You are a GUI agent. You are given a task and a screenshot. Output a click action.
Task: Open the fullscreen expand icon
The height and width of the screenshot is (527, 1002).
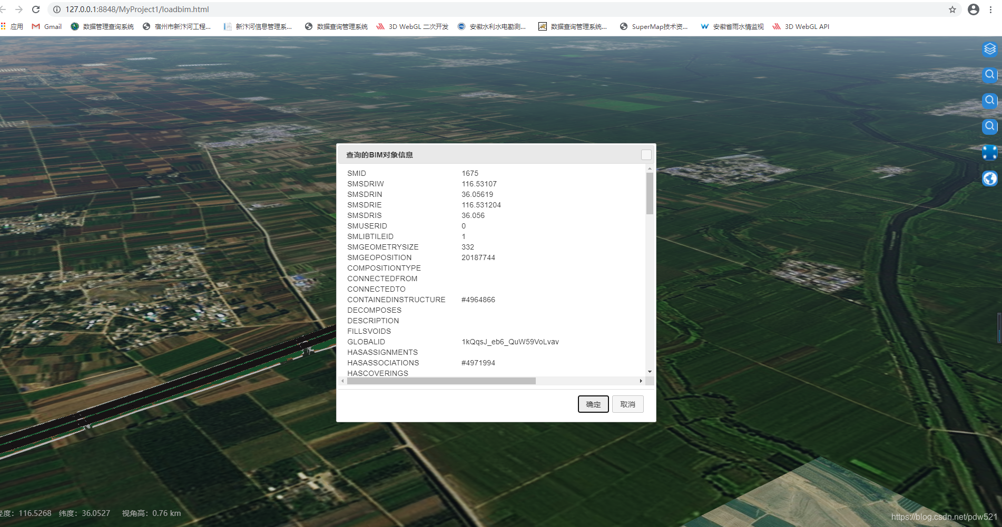click(990, 153)
